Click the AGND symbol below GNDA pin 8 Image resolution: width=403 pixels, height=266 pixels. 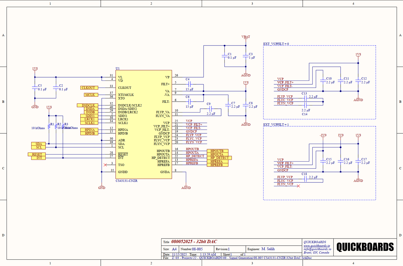point(186,187)
